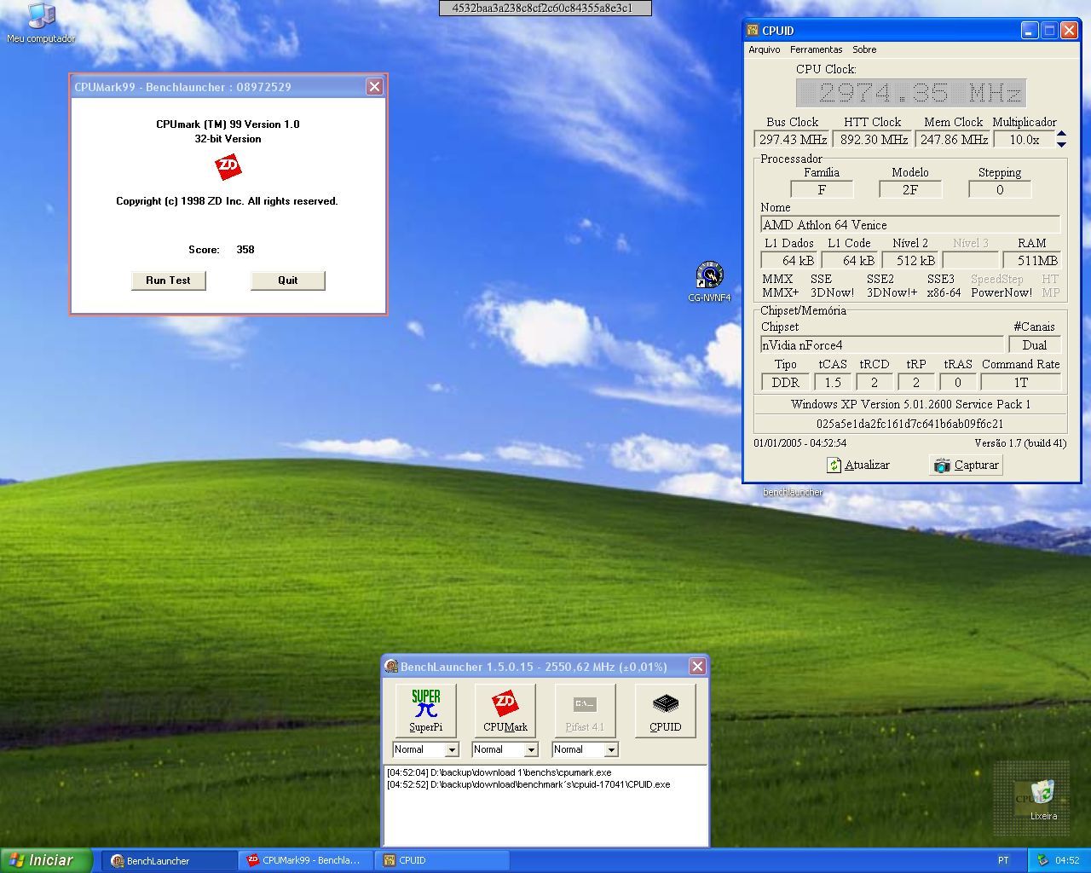Image resolution: width=1091 pixels, height=873 pixels.
Task: Click Windows XP Version text line
Action: point(910,404)
